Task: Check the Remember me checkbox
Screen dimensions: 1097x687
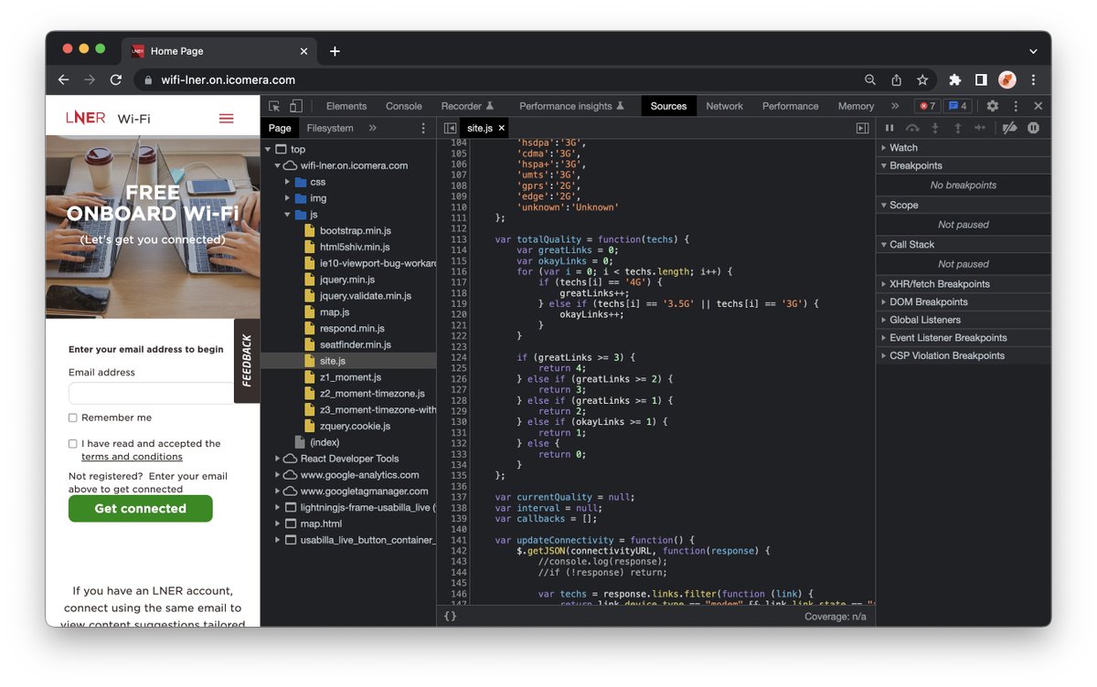Action: [72, 417]
